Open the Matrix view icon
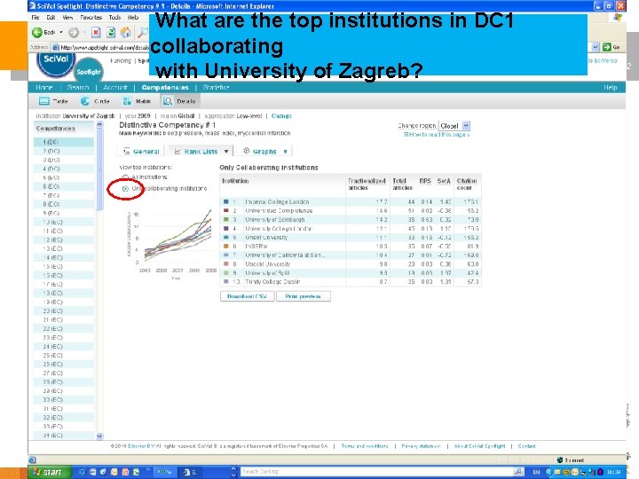The width and height of the screenshot is (639, 479). pyautogui.click(x=127, y=101)
